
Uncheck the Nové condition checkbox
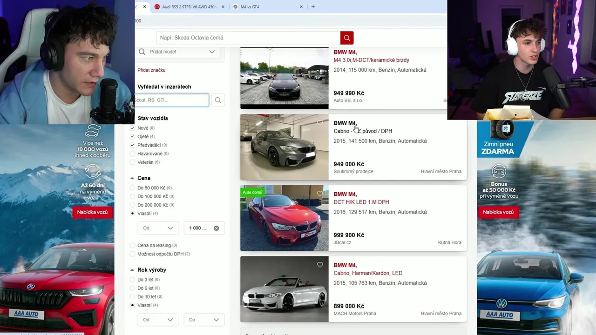[x=133, y=128]
